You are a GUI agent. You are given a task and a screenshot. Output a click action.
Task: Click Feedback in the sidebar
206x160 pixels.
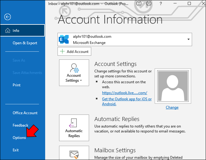pyautogui.click(x=20, y=125)
